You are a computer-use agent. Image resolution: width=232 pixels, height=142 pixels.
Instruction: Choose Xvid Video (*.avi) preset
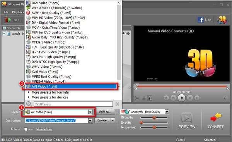pos(45,72)
